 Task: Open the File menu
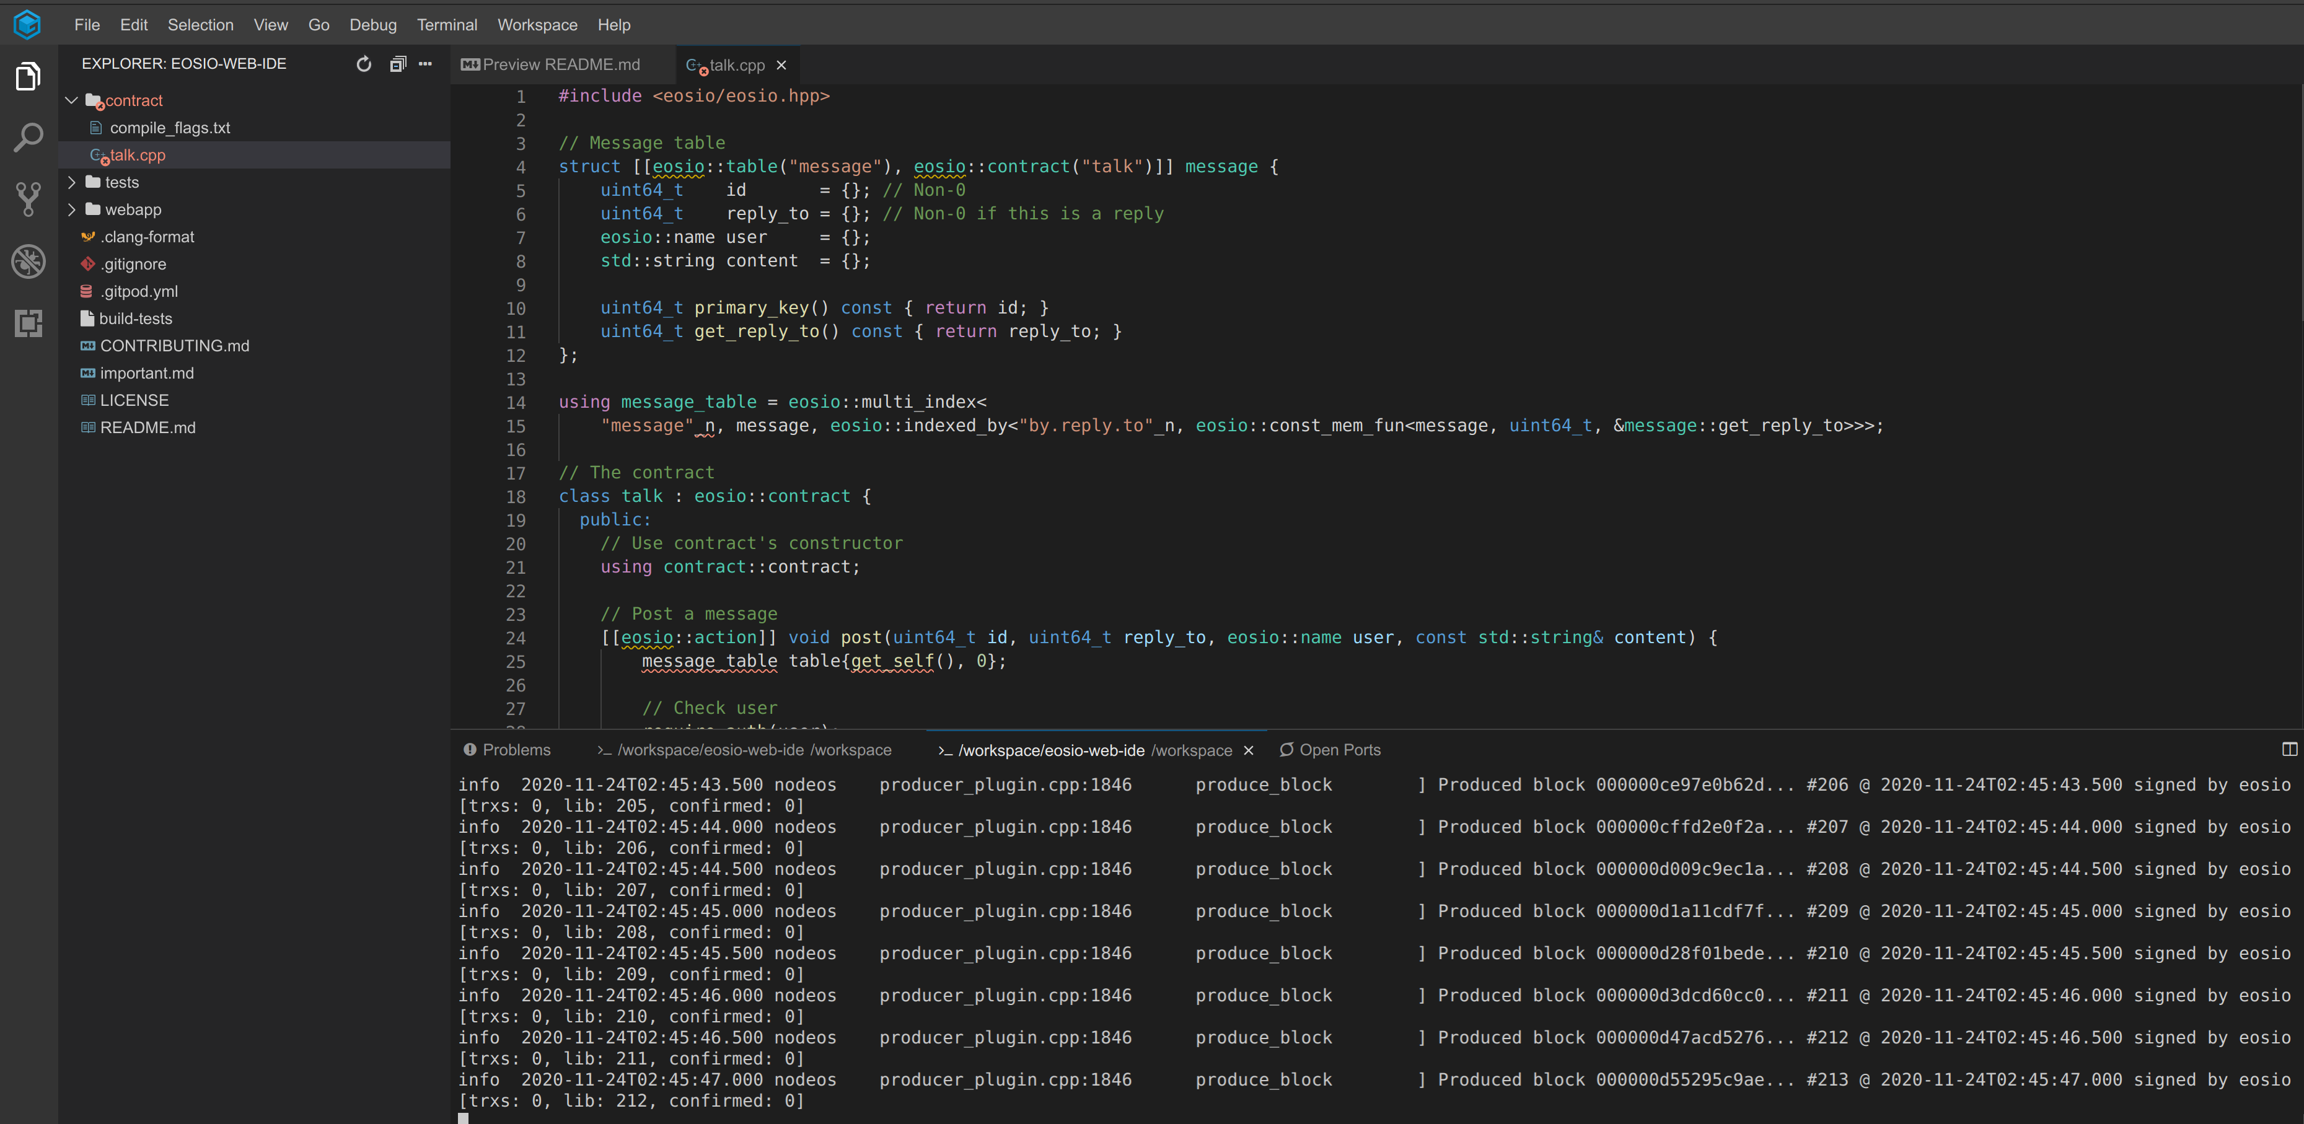[x=87, y=25]
